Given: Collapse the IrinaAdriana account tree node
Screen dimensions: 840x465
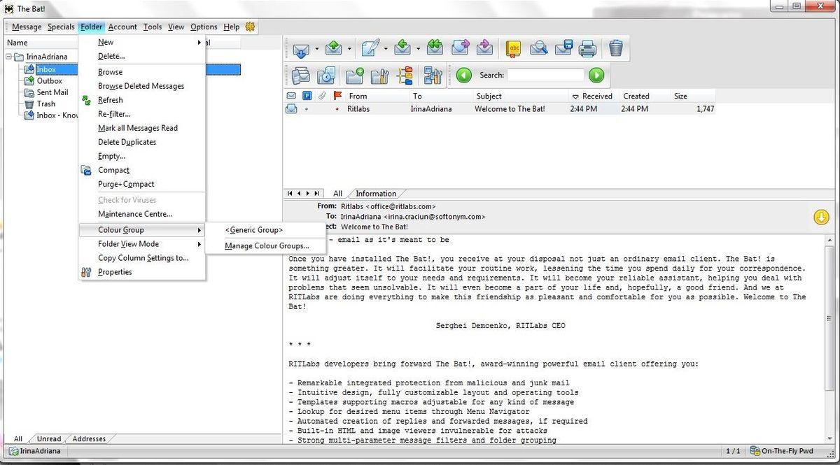Looking at the screenshot, I should [x=9, y=57].
